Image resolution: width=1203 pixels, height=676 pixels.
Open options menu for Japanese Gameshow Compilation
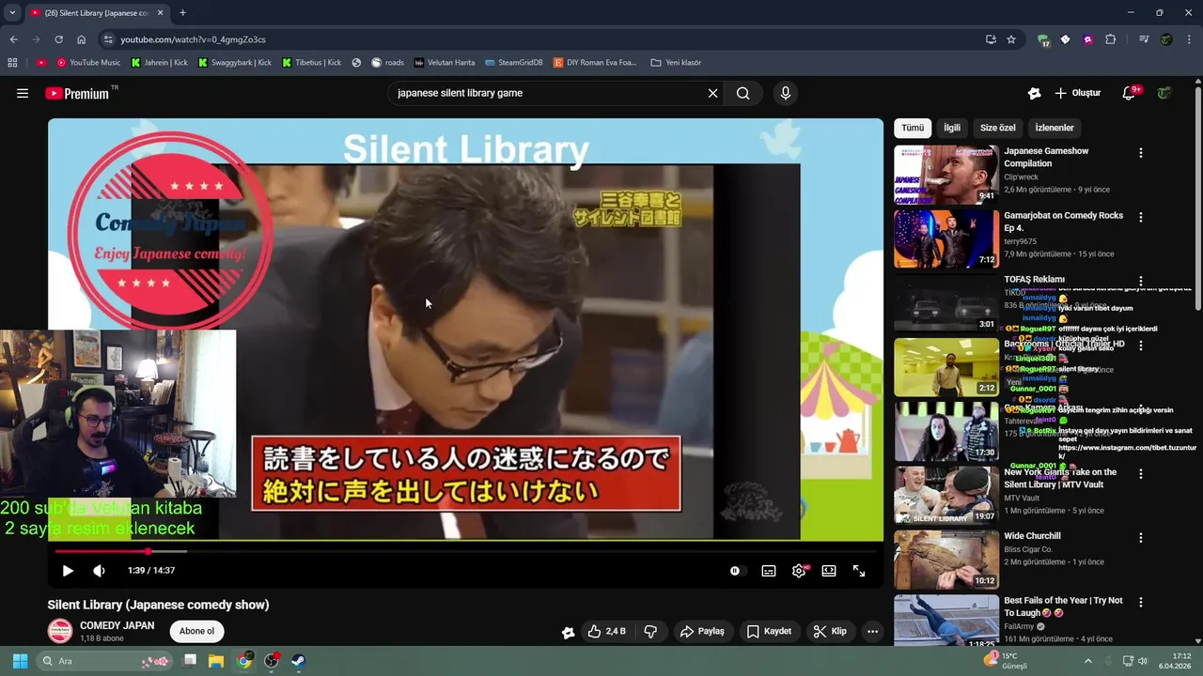click(x=1141, y=152)
